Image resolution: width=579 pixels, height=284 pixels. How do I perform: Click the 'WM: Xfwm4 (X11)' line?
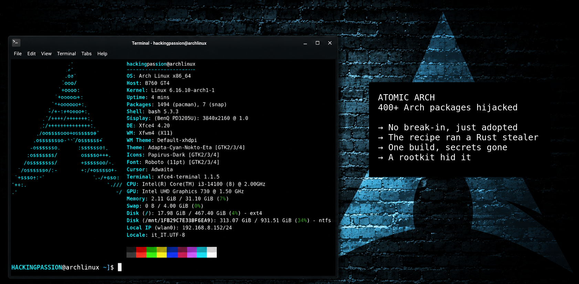[x=149, y=133]
